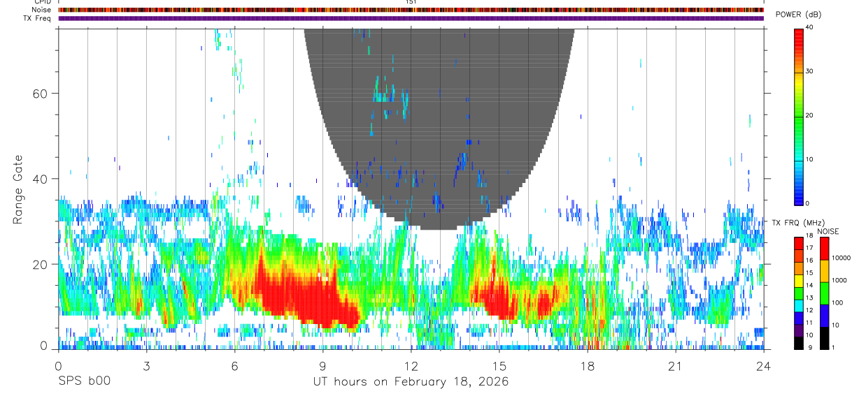The height and width of the screenshot is (396, 859).
Task: Click the Noise color strip above the plot
Action: (x=411, y=10)
